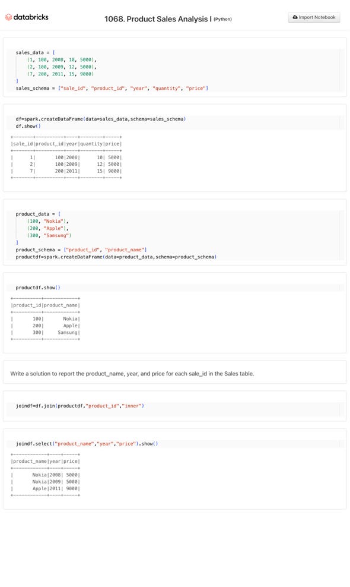The image size is (350, 587).
Task: Click the Import Notebook button
Action: click(314, 17)
